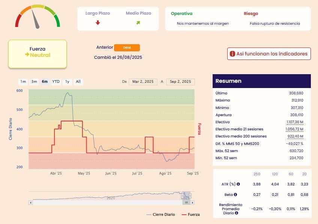Viewport: 318px width, 224px height.
Task: Click the info icon next to Beta
Action: coord(235,194)
